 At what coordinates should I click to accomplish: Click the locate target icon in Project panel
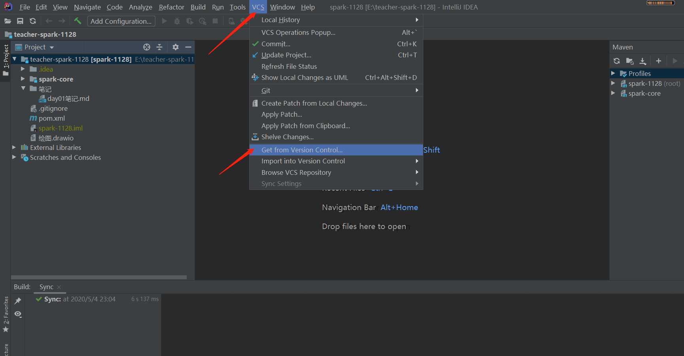147,47
